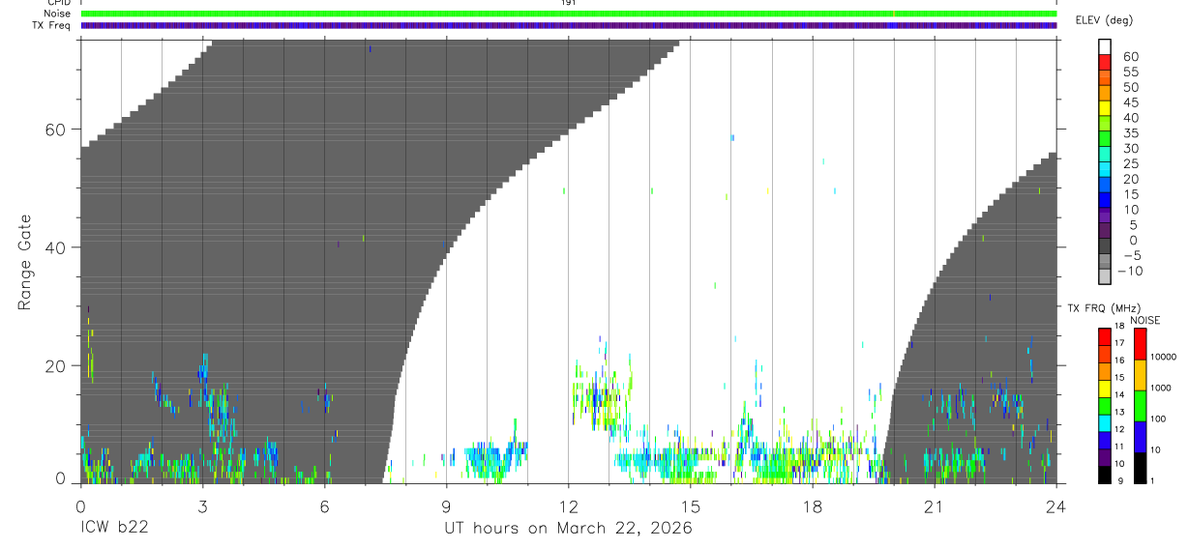Image resolution: width=1188 pixels, height=548 pixels.
Task: Click the 'ICW b22' radar label
Action: pos(113,529)
